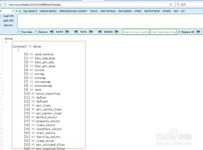203x150 pixels.
Task: Uncheck the Replace All checkbox
Action: [x=179, y=32]
